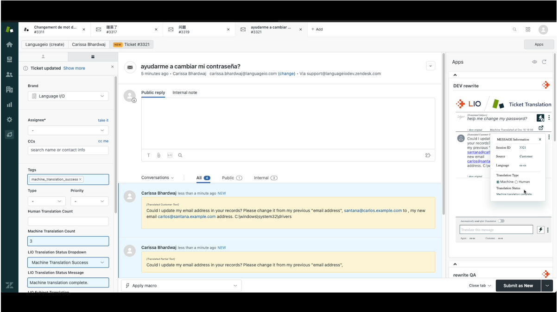Click the cc me link
Image resolution: width=557 pixels, height=312 pixels.
click(x=103, y=141)
